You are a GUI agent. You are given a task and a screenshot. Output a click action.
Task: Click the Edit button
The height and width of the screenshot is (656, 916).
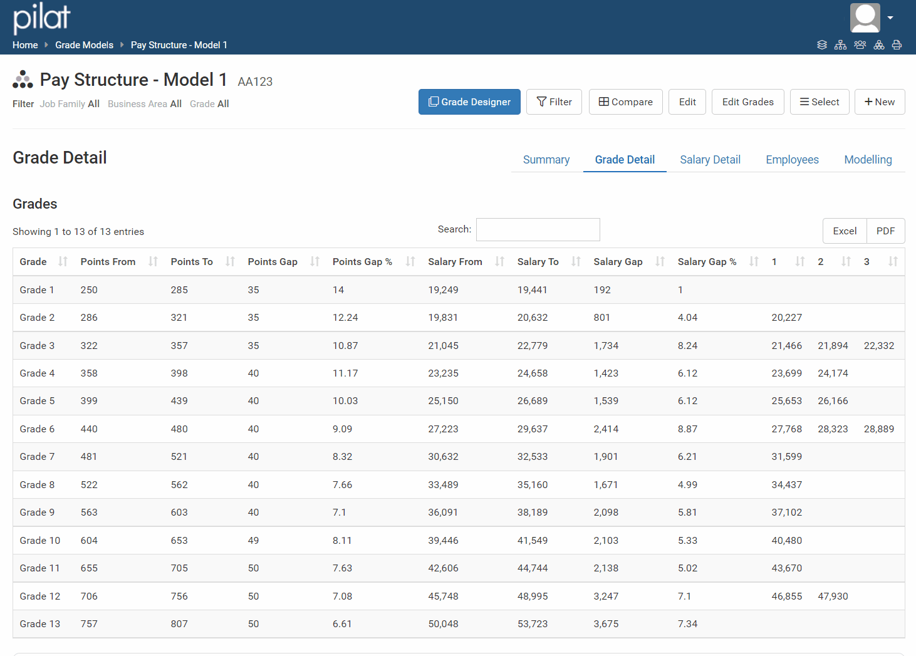pos(687,102)
